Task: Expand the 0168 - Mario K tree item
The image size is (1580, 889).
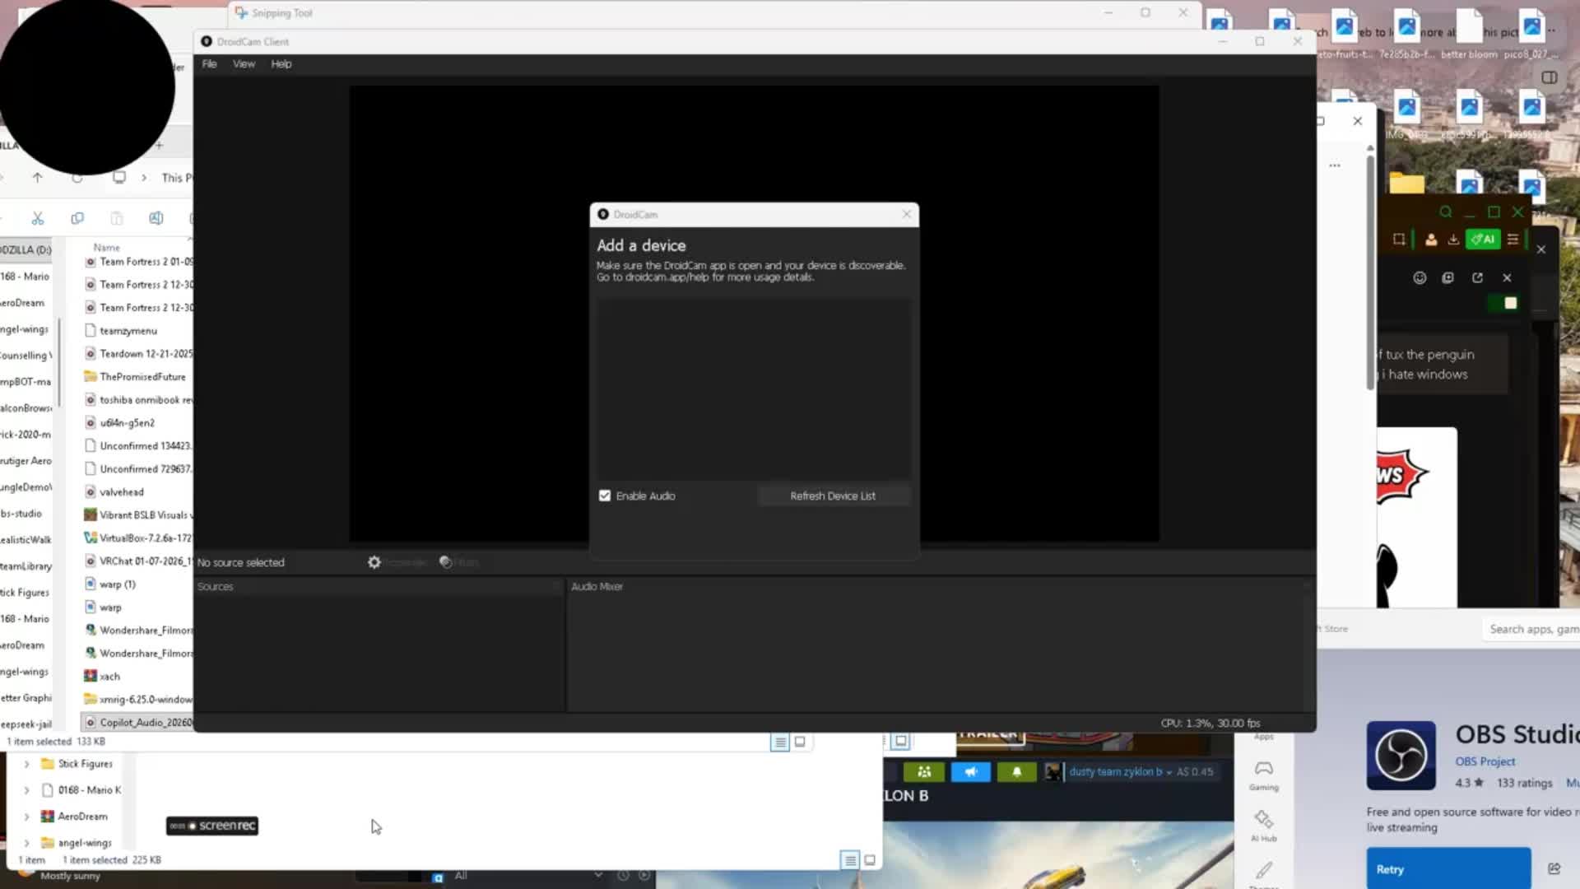Action: click(26, 790)
